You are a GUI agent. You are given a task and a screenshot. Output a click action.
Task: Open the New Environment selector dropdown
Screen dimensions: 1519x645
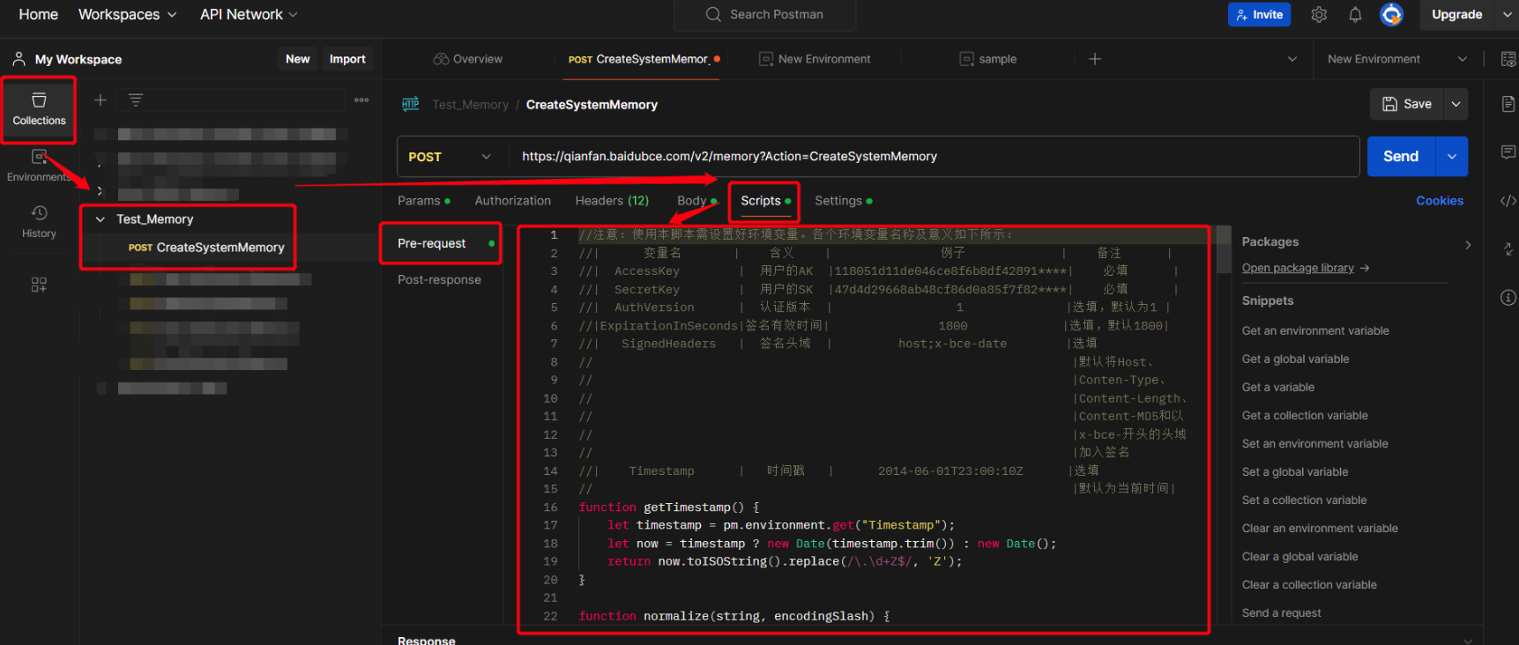click(1397, 59)
